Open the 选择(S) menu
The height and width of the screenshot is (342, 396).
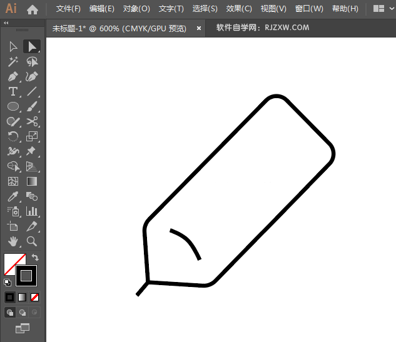(x=205, y=9)
